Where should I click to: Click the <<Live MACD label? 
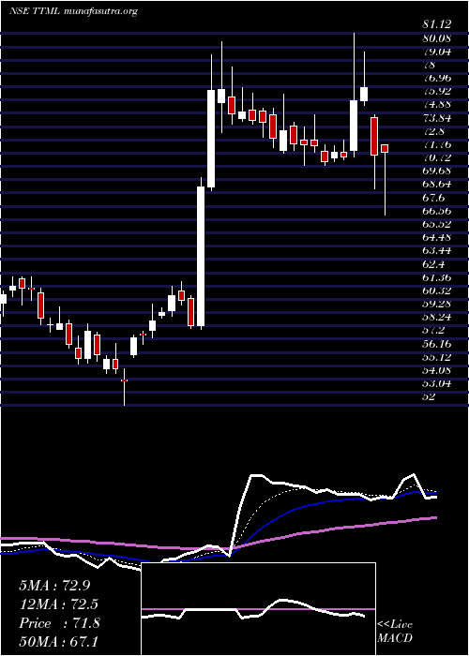(395, 632)
